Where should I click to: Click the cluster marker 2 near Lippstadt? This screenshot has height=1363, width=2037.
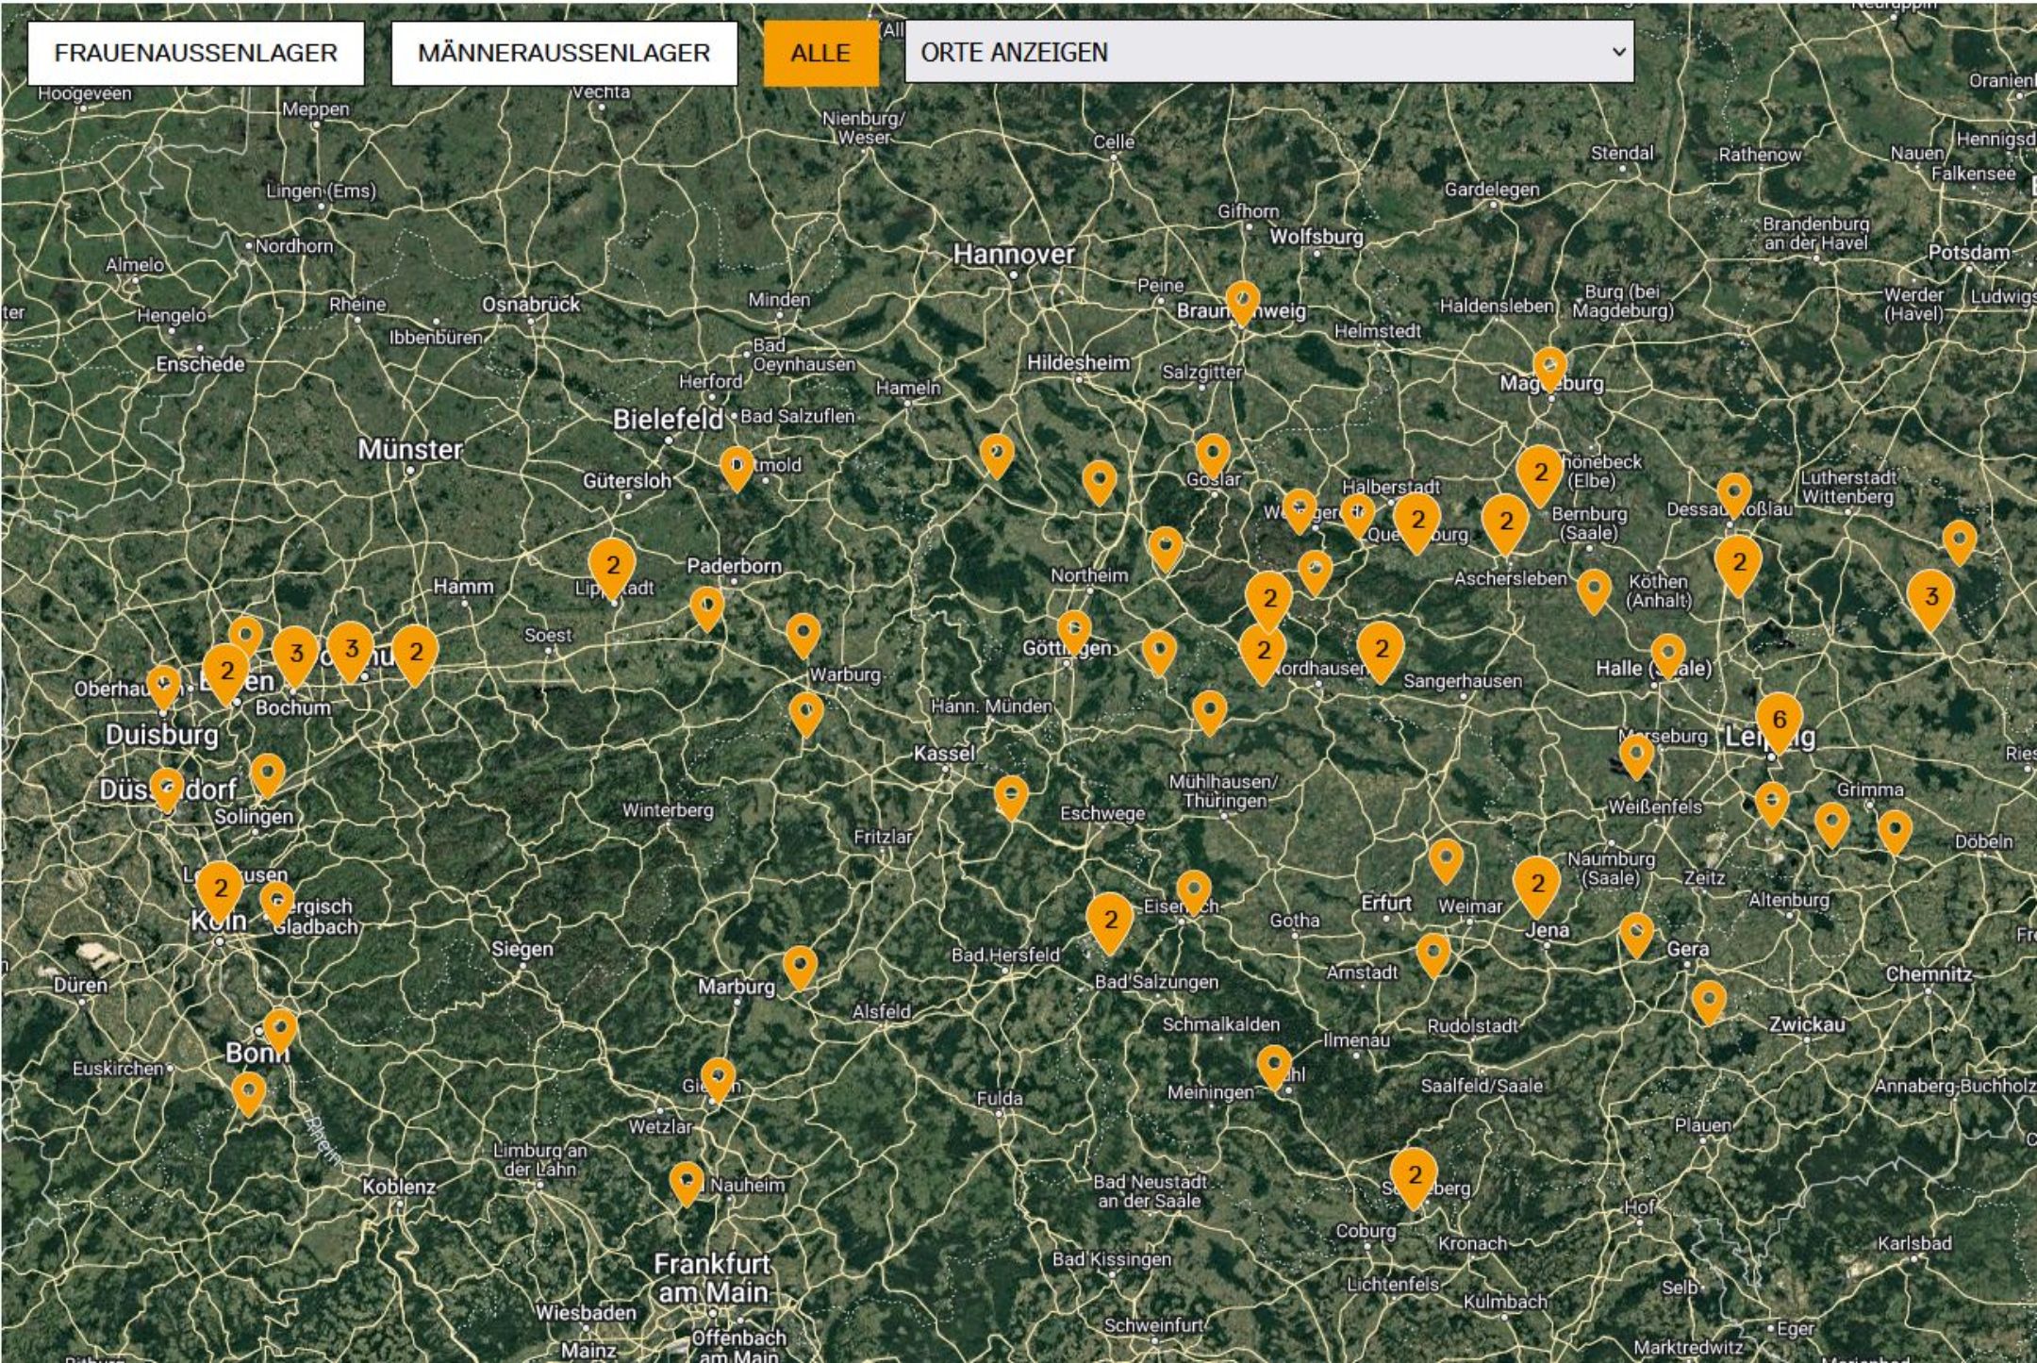(x=612, y=566)
